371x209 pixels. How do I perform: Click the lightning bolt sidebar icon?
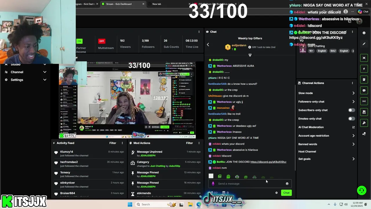[x=364, y=69]
